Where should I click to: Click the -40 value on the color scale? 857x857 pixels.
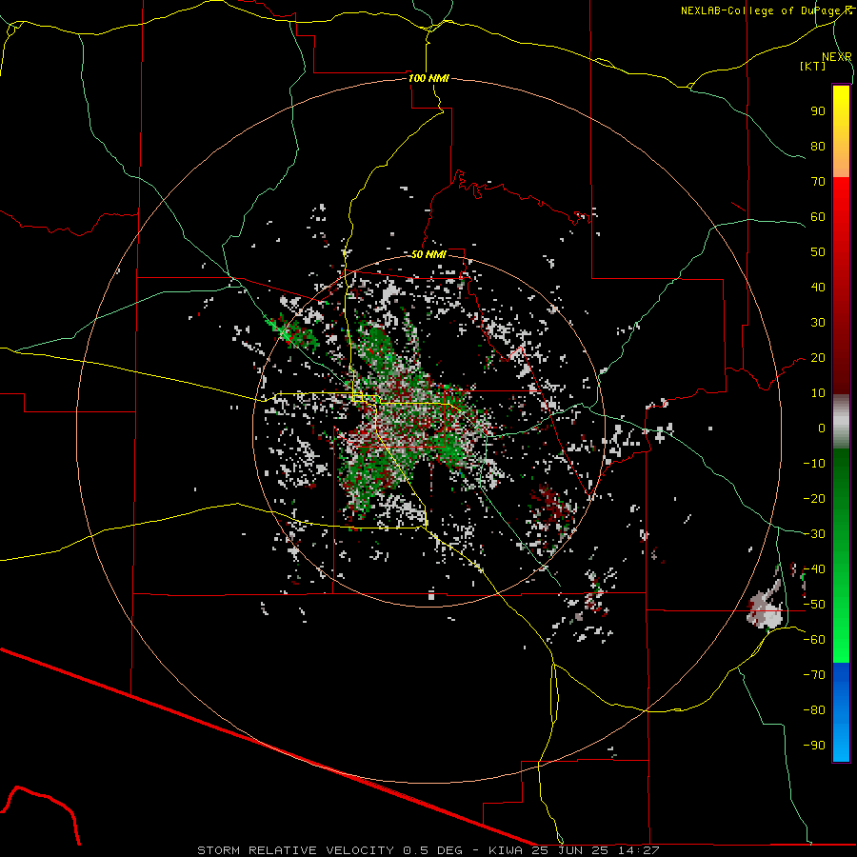click(814, 569)
